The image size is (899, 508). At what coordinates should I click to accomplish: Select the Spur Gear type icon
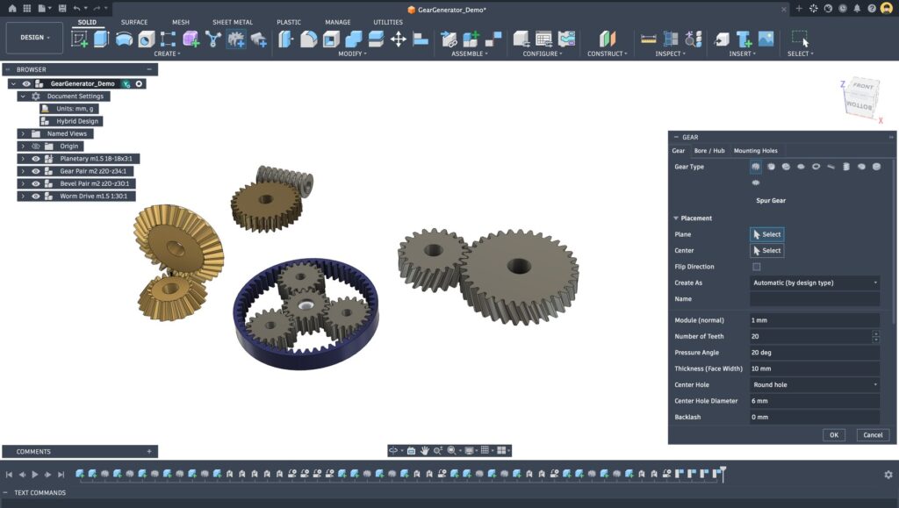[756, 167]
